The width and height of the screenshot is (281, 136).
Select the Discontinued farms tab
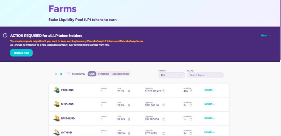point(120,74)
